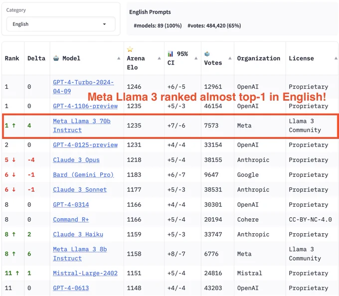Screen dimensions: 339x296
Task: Open the Meta Llama 3 70b Instruct link
Action: [82, 126]
